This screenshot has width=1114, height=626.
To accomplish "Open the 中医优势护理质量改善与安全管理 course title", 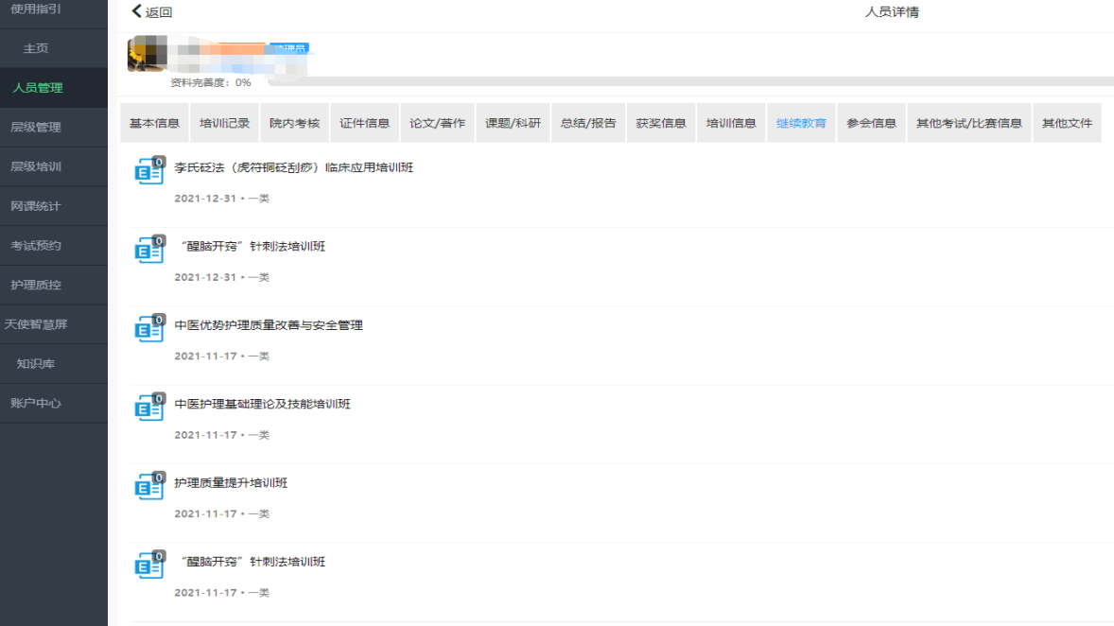I will (269, 325).
